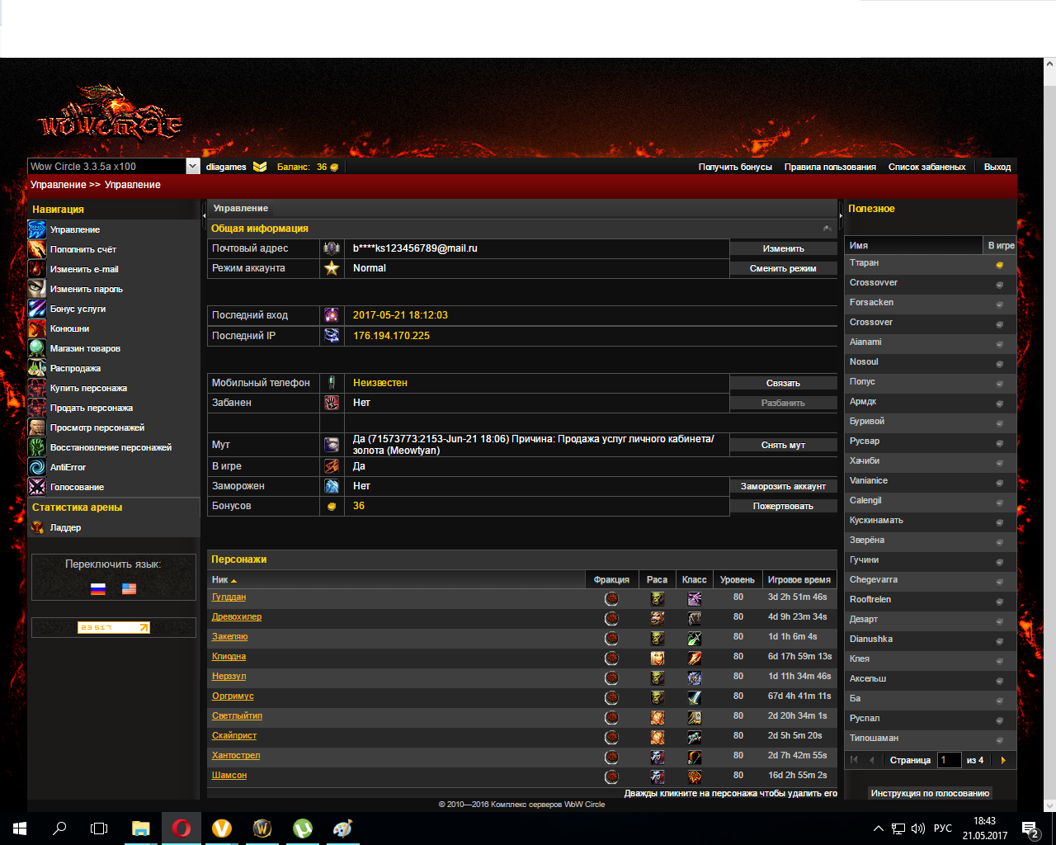Image resolution: width=1056 pixels, height=845 pixels.
Task: Open Список забаненых in top menu
Action: [926, 167]
